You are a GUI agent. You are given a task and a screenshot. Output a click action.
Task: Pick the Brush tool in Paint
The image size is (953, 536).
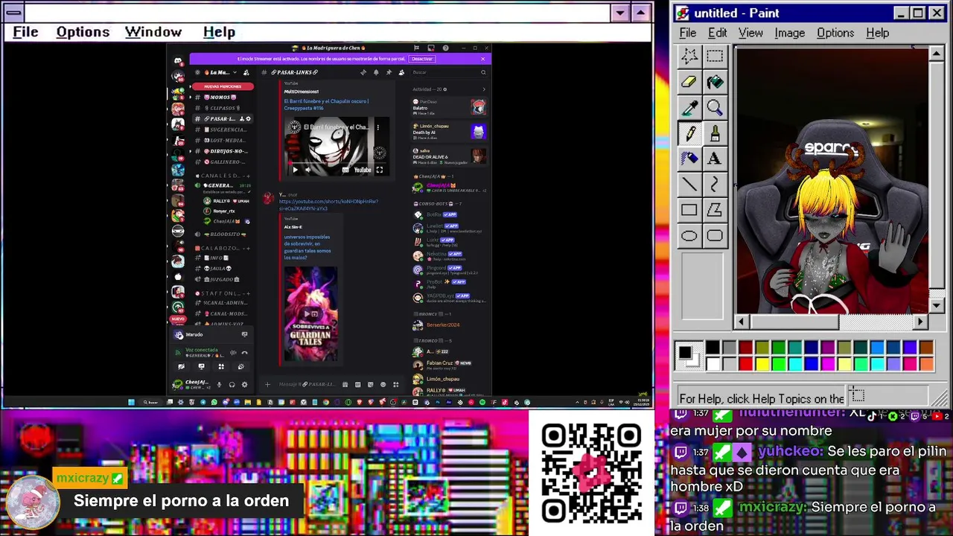715,133
